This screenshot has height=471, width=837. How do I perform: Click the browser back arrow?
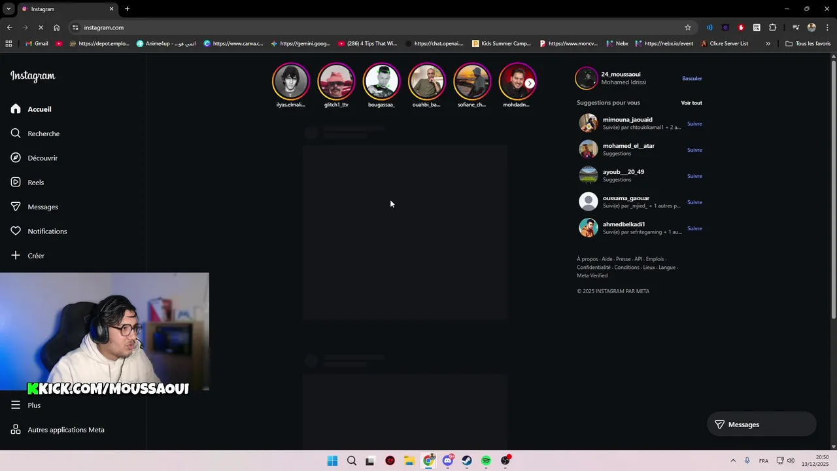[x=9, y=27]
